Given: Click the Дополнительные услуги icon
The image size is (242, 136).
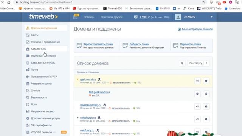Looking at the screenshot, I should [28, 118].
